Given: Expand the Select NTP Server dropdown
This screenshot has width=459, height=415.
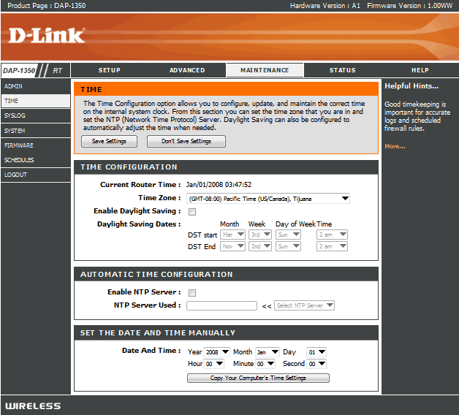Looking at the screenshot, I should [304, 305].
